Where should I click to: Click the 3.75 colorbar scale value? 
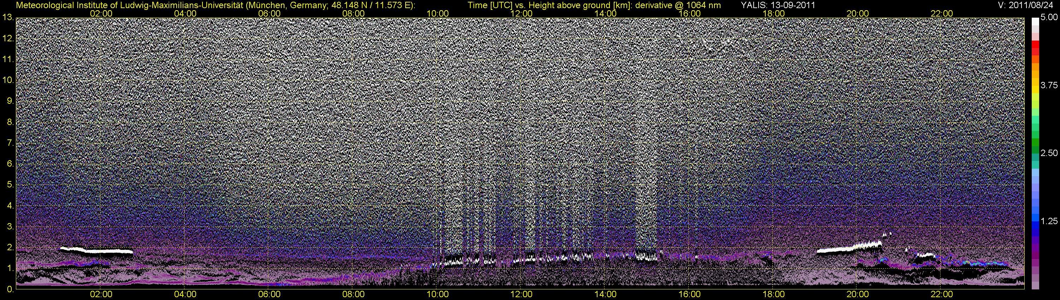1049,85
